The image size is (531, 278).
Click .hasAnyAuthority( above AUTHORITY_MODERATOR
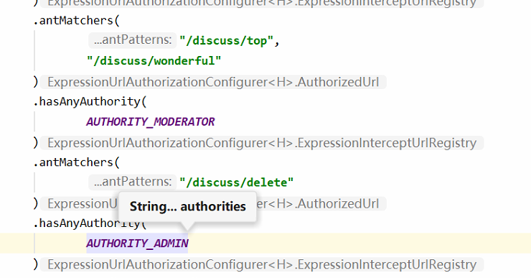90,101
